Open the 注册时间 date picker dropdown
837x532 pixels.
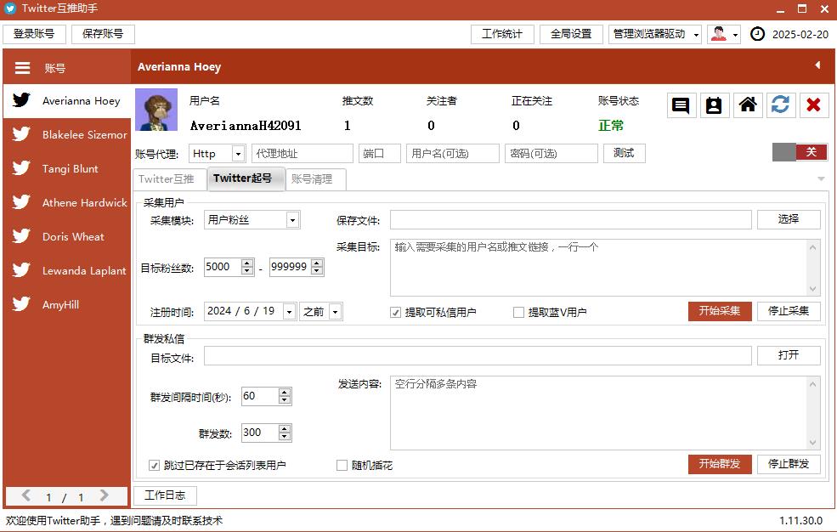tap(289, 312)
